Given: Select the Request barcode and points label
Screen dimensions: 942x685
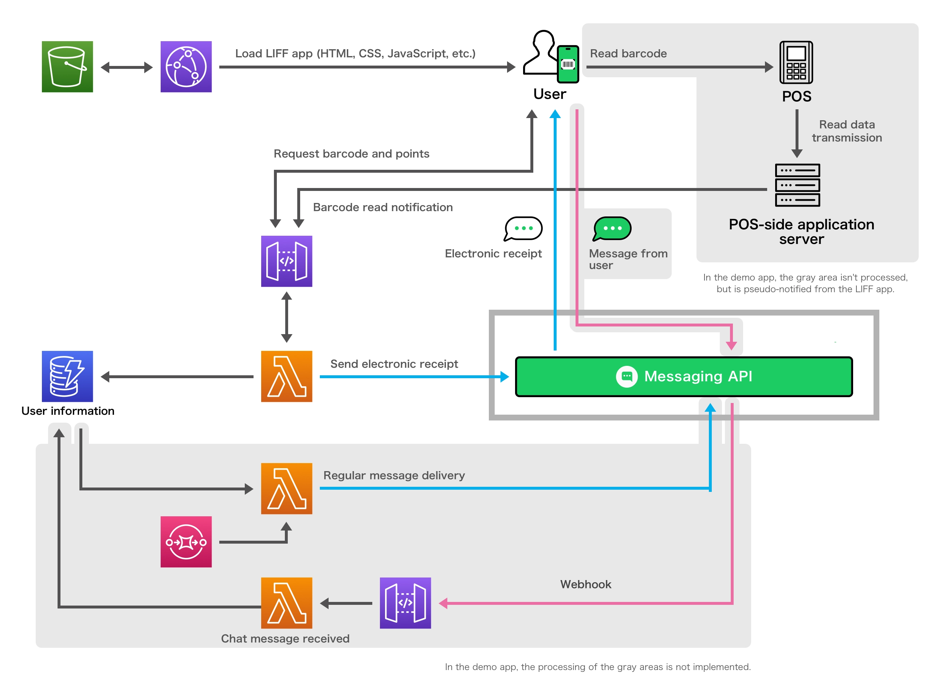Looking at the screenshot, I should point(351,153).
